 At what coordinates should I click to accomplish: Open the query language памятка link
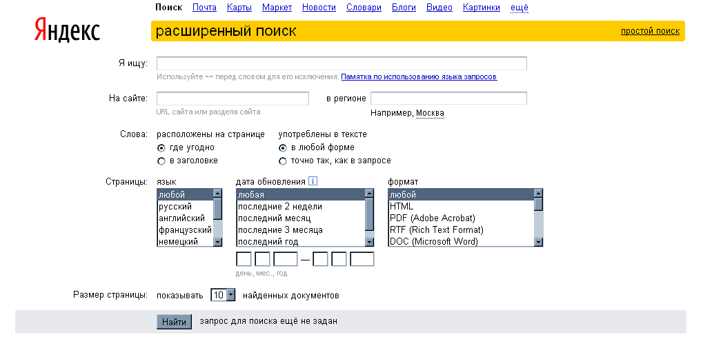pos(419,76)
